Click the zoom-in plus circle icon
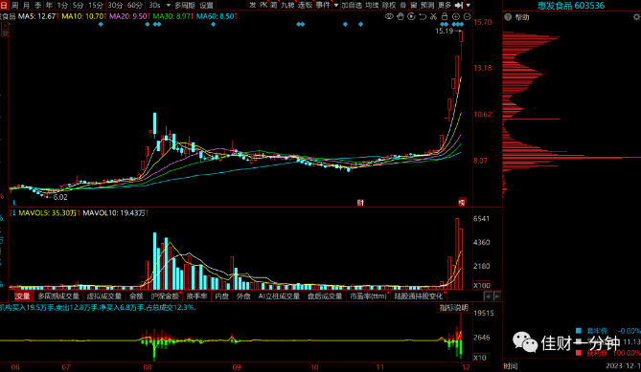Screen dimensions: 641x372 456,16
